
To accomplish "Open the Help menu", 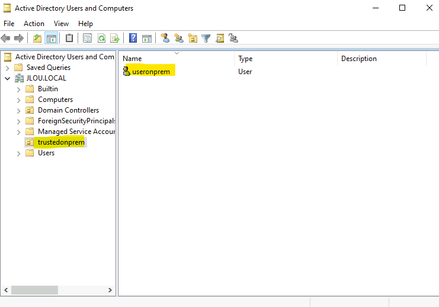I will [85, 24].
